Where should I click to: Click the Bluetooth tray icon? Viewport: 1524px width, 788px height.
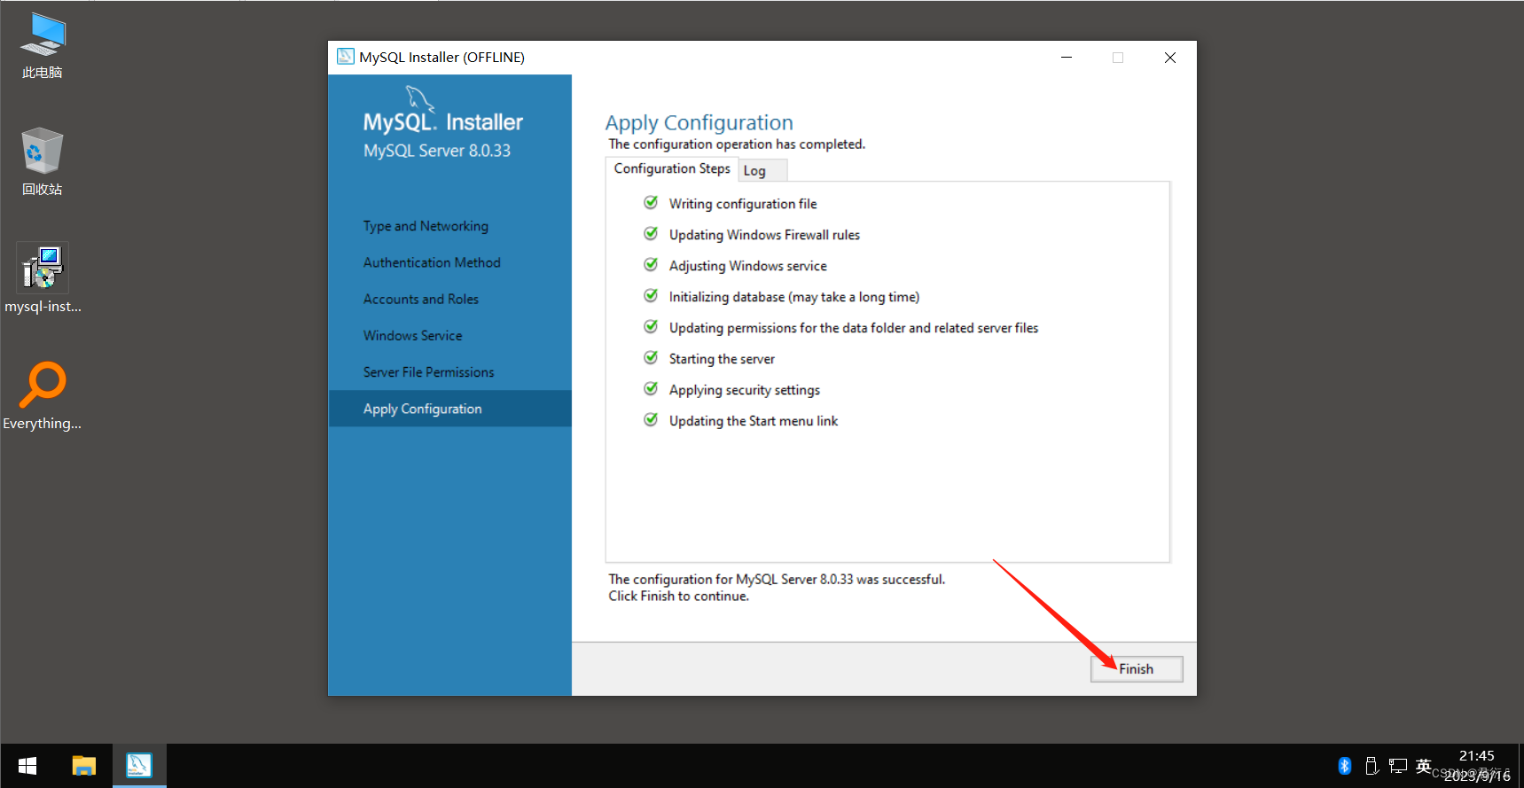click(x=1345, y=766)
